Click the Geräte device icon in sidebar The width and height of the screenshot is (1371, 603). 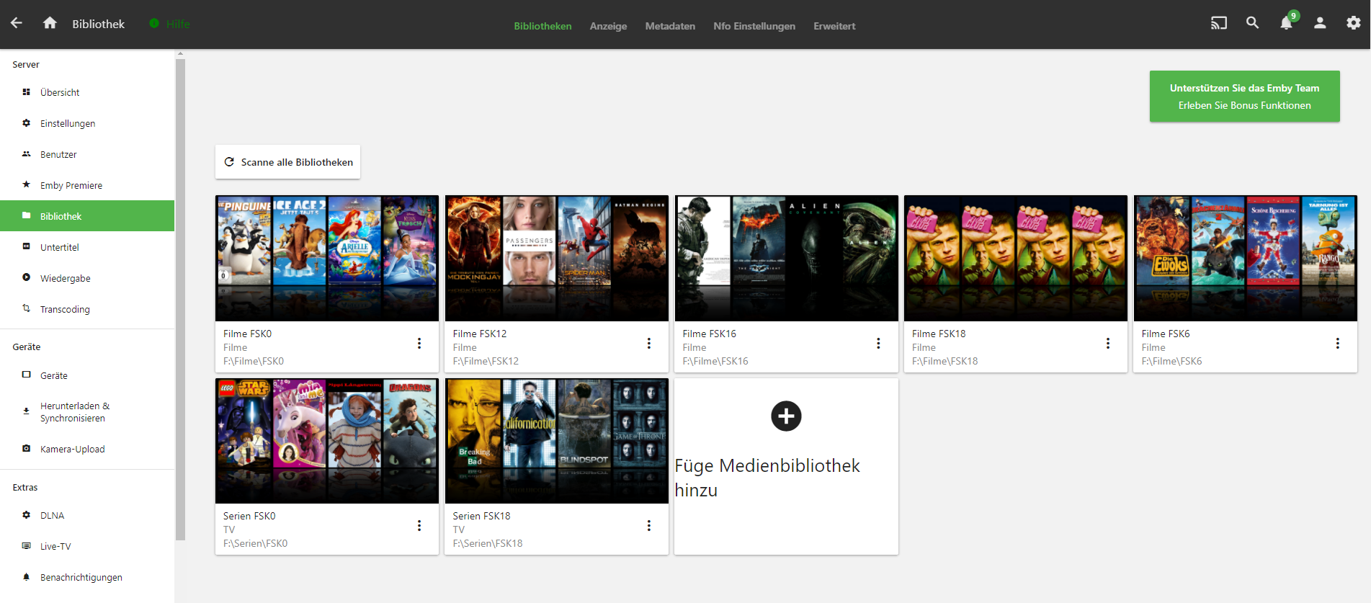[27, 375]
